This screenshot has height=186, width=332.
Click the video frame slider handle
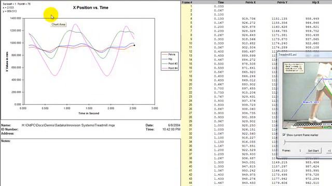pyautogui.click(x=285, y=142)
